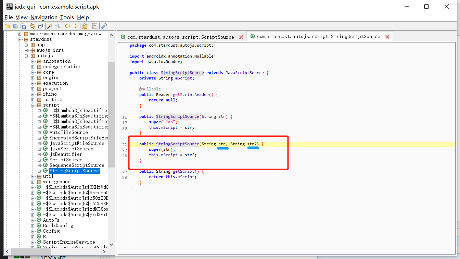
Task: Click the Save all toolbar icon
Action: pyautogui.click(x=15, y=26)
